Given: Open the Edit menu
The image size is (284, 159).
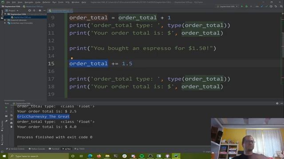Looking at the screenshot, I should pos(14,2).
